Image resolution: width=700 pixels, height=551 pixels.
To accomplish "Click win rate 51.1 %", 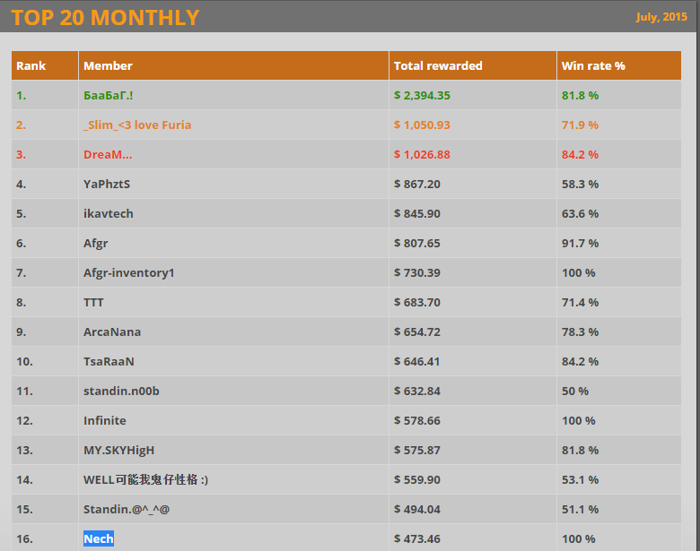I will [x=580, y=509].
